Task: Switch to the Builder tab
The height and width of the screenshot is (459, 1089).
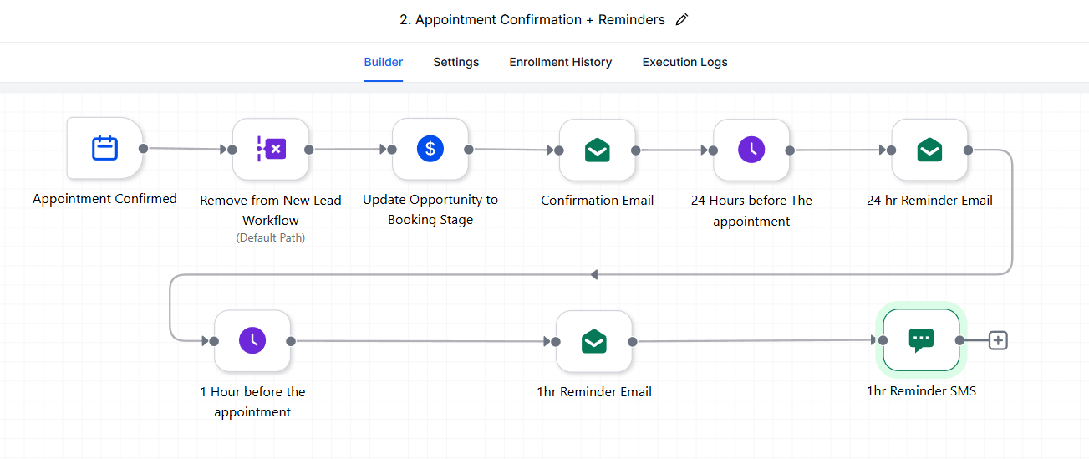Action: [x=384, y=62]
